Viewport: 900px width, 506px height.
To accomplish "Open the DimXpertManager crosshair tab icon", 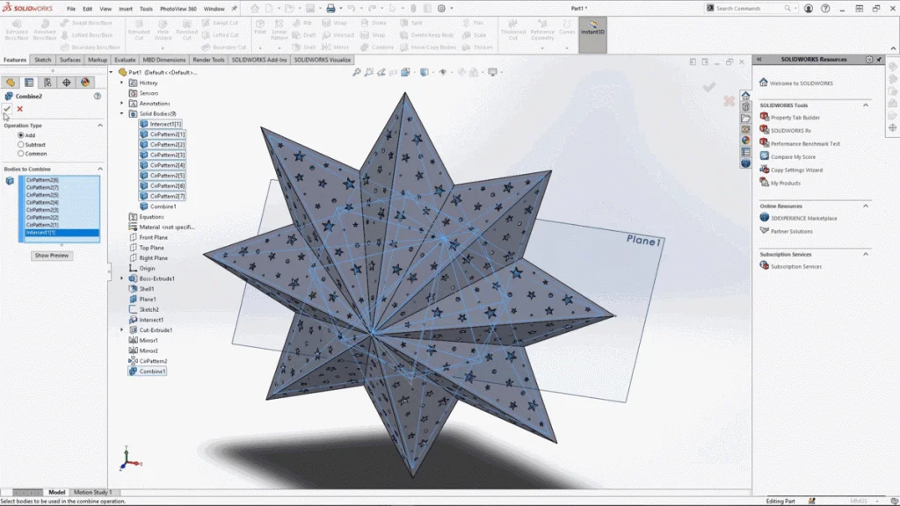I will (x=67, y=83).
